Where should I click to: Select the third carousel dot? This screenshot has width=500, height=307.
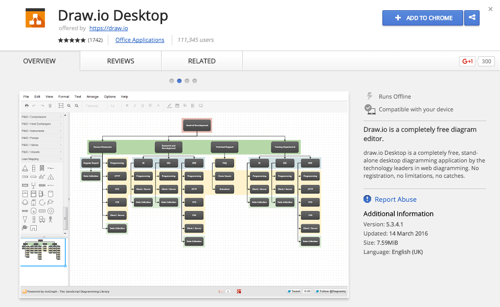pos(187,81)
